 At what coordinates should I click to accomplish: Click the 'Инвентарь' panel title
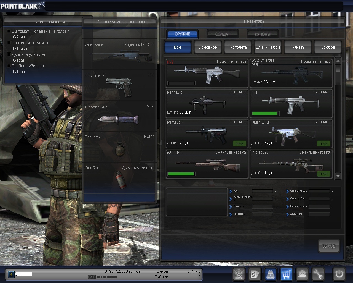254,21
